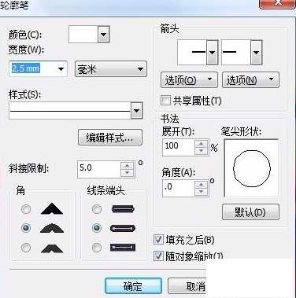Enable the 共享属性(T) checkbox
Viewport: 296px width, 298px height.
165,101
